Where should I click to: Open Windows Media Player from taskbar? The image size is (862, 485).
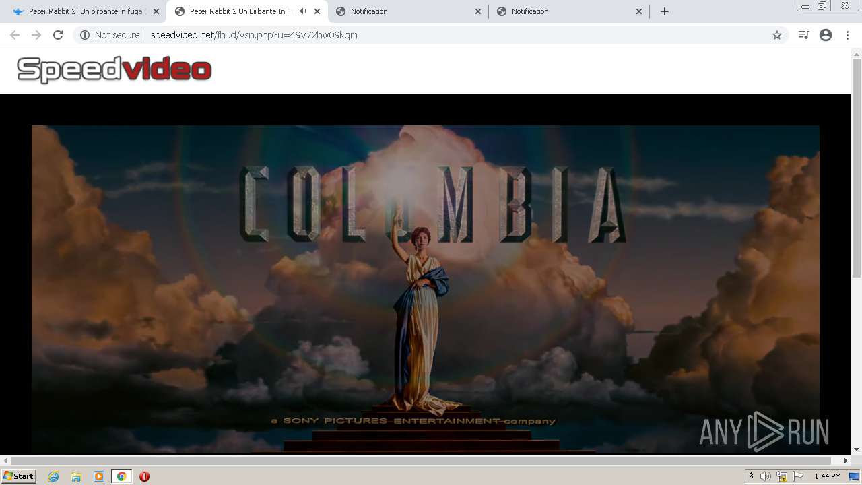pyautogui.click(x=99, y=476)
